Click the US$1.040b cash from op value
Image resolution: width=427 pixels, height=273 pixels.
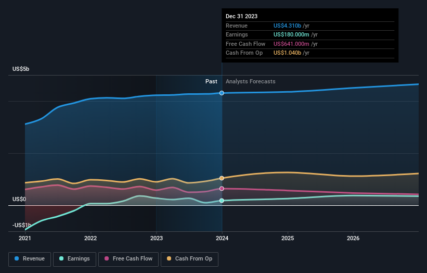click(287, 53)
